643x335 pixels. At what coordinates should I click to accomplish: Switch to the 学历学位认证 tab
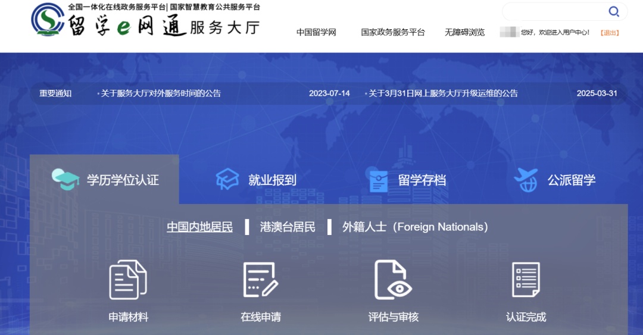click(105, 180)
